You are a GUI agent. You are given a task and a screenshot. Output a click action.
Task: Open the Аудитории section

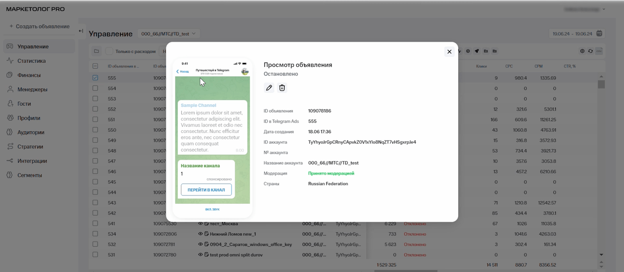tap(39, 132)
